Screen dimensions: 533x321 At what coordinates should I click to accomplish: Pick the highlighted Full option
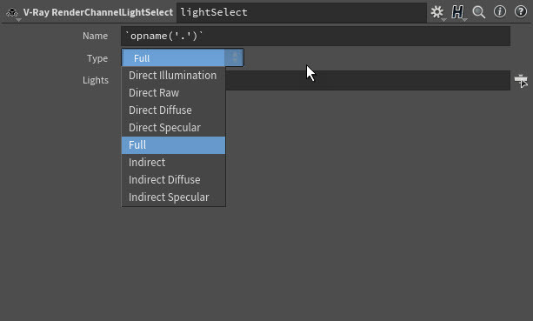[x=173, y=145]
